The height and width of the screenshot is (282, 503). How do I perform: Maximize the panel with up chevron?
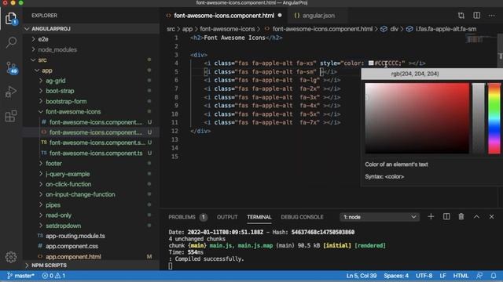[x=476, y=217]
